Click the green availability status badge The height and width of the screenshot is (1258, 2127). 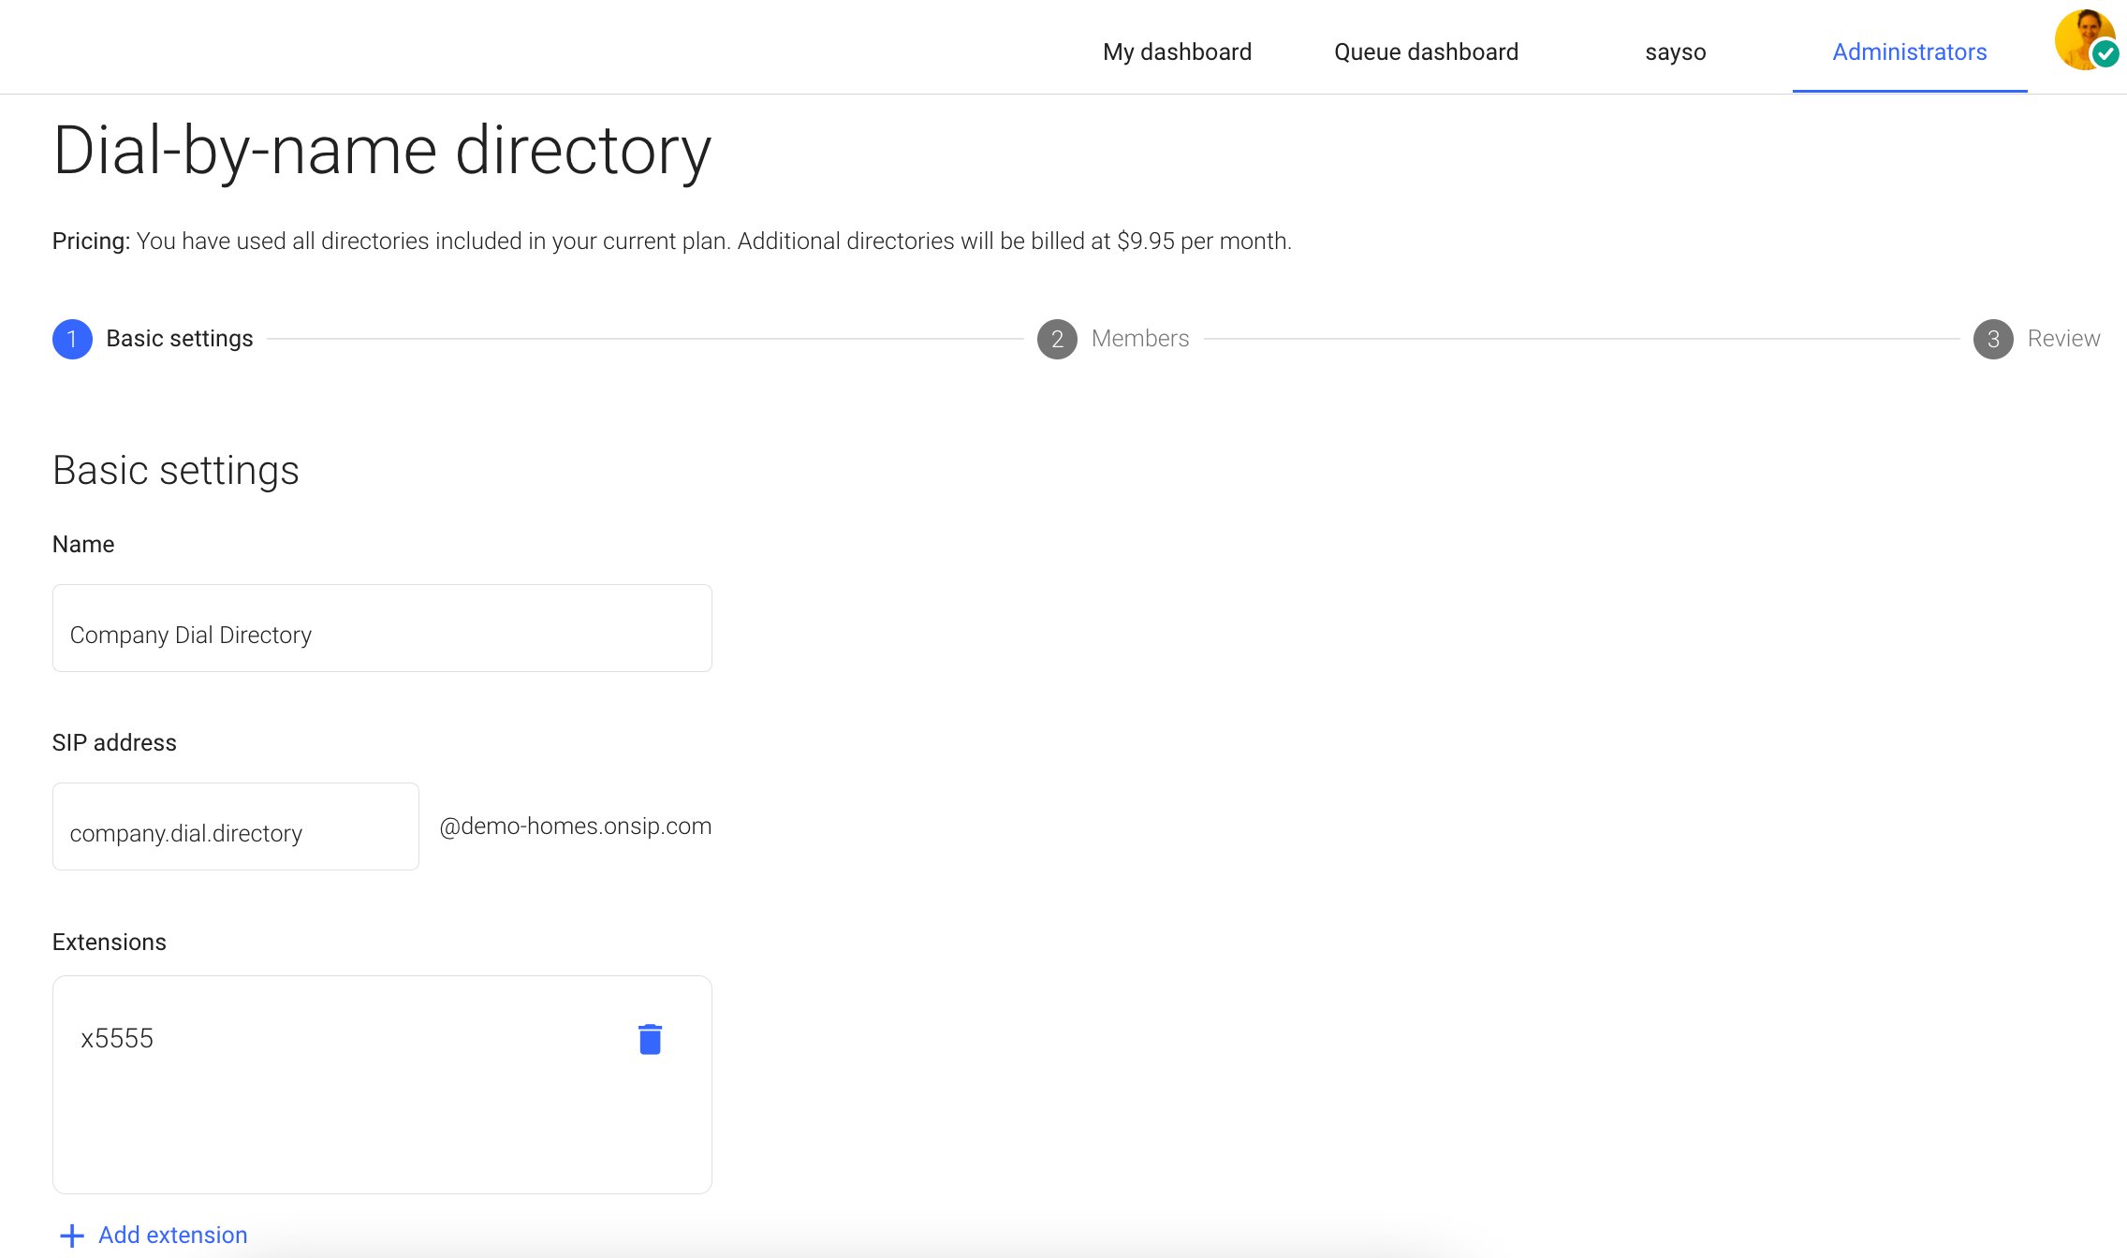[2105, 54]
